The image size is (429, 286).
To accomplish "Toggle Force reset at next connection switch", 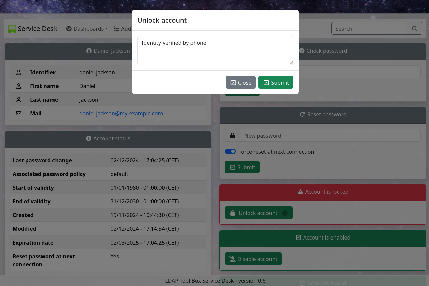I will coord(230,151).
